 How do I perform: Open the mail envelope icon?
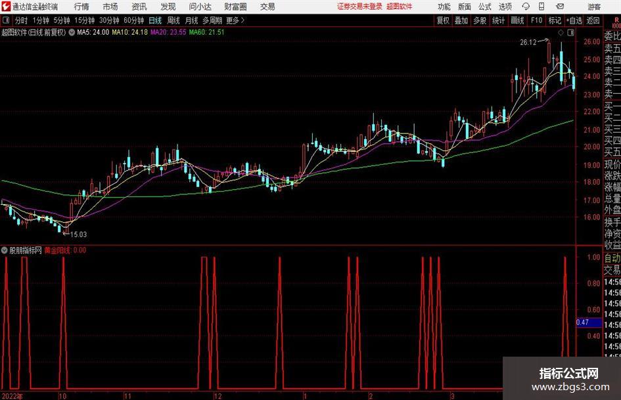[560, 7]
